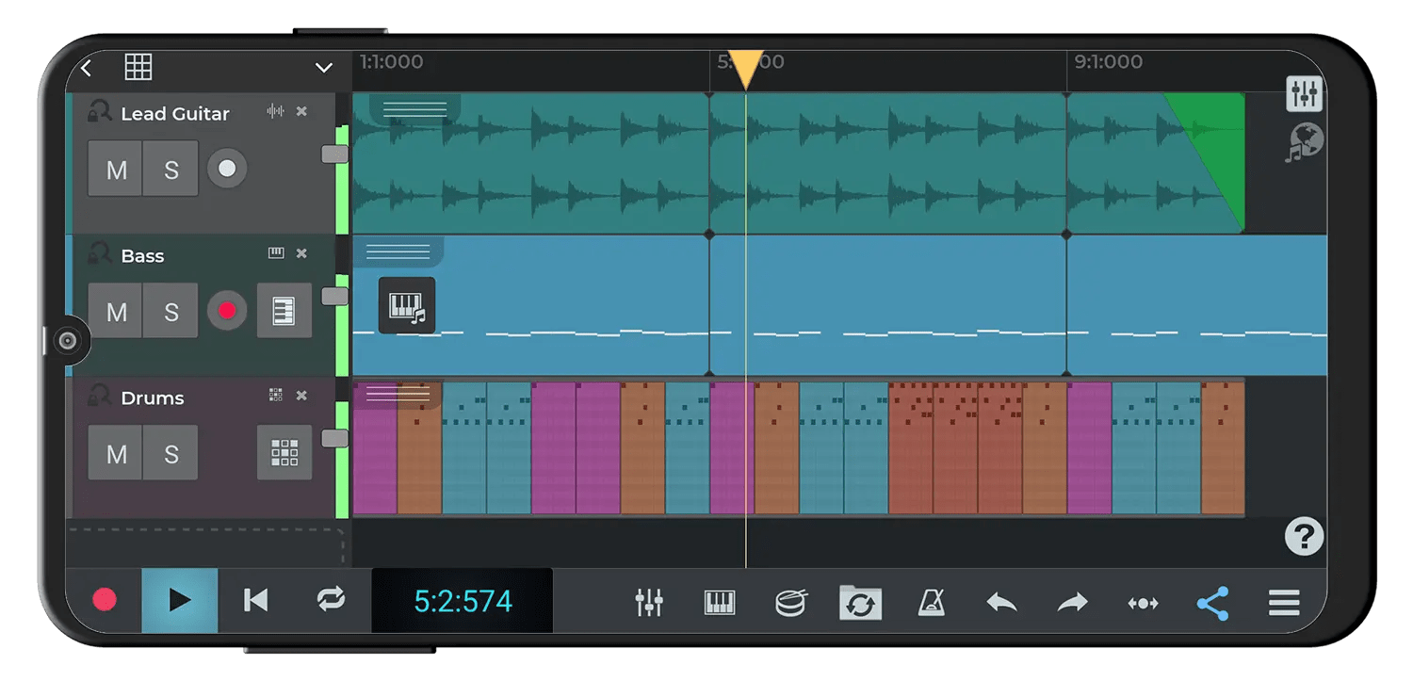Show the on-screen piano keyboard

[x=721, y=600]
